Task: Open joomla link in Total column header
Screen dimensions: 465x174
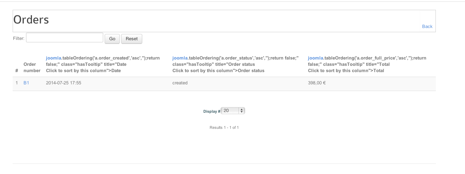Action: 316,58
